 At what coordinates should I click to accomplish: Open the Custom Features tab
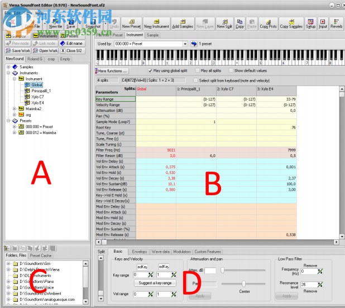coord(208,252)
